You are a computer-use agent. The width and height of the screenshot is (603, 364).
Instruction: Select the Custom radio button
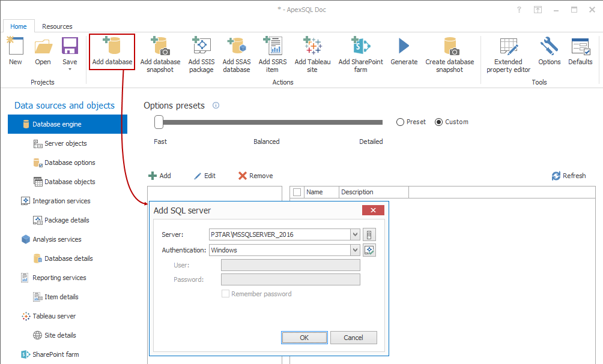point(438,122)
